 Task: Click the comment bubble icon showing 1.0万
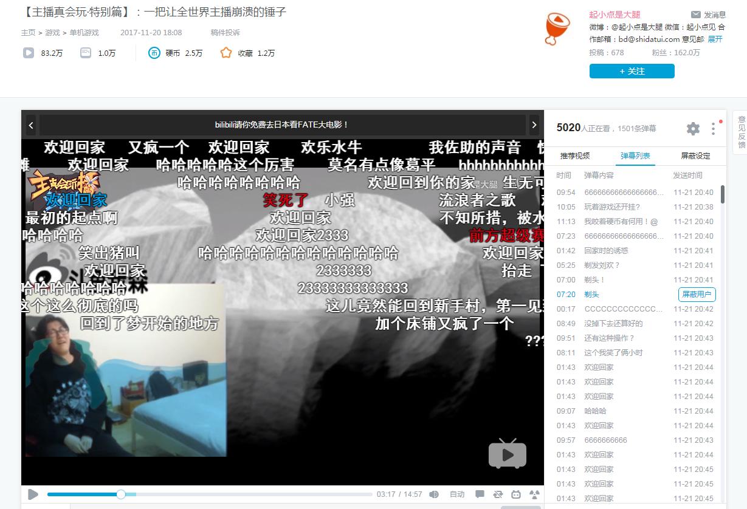85,53
